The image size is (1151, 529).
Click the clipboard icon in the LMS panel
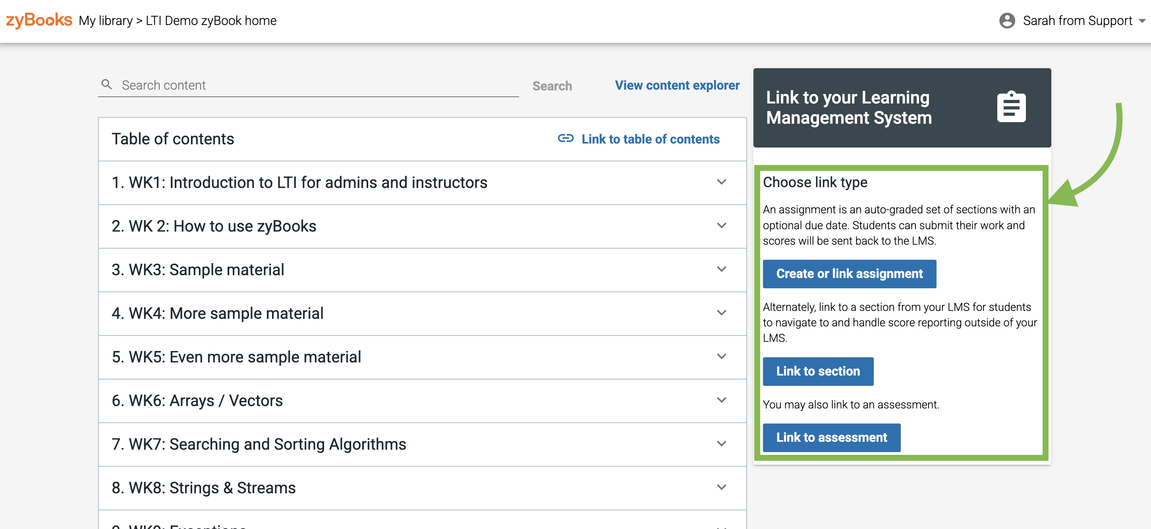tap(1011, 107)
